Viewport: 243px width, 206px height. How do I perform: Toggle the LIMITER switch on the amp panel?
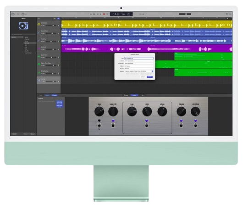[x=195, y=125]
